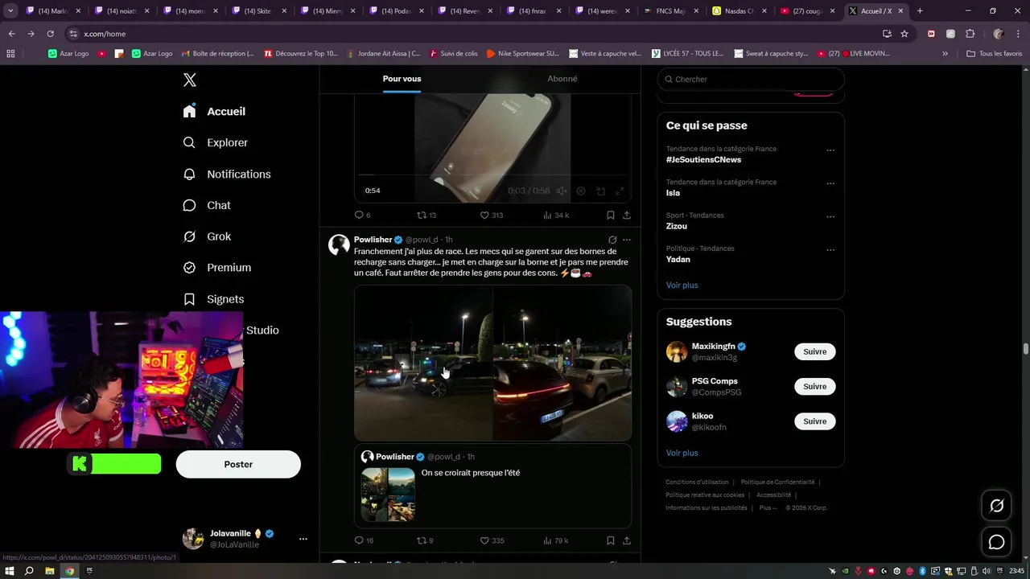The image size is (1030, 579).
Task: Reply to Powlisher post with 16 comments
Action: pyautogui.click(x=364, y=540)
